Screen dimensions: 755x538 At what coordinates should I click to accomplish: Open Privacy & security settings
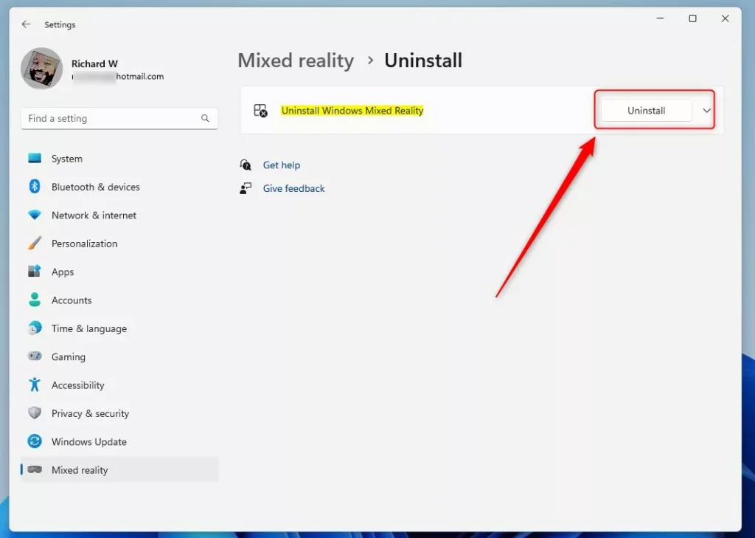(119, 413)
